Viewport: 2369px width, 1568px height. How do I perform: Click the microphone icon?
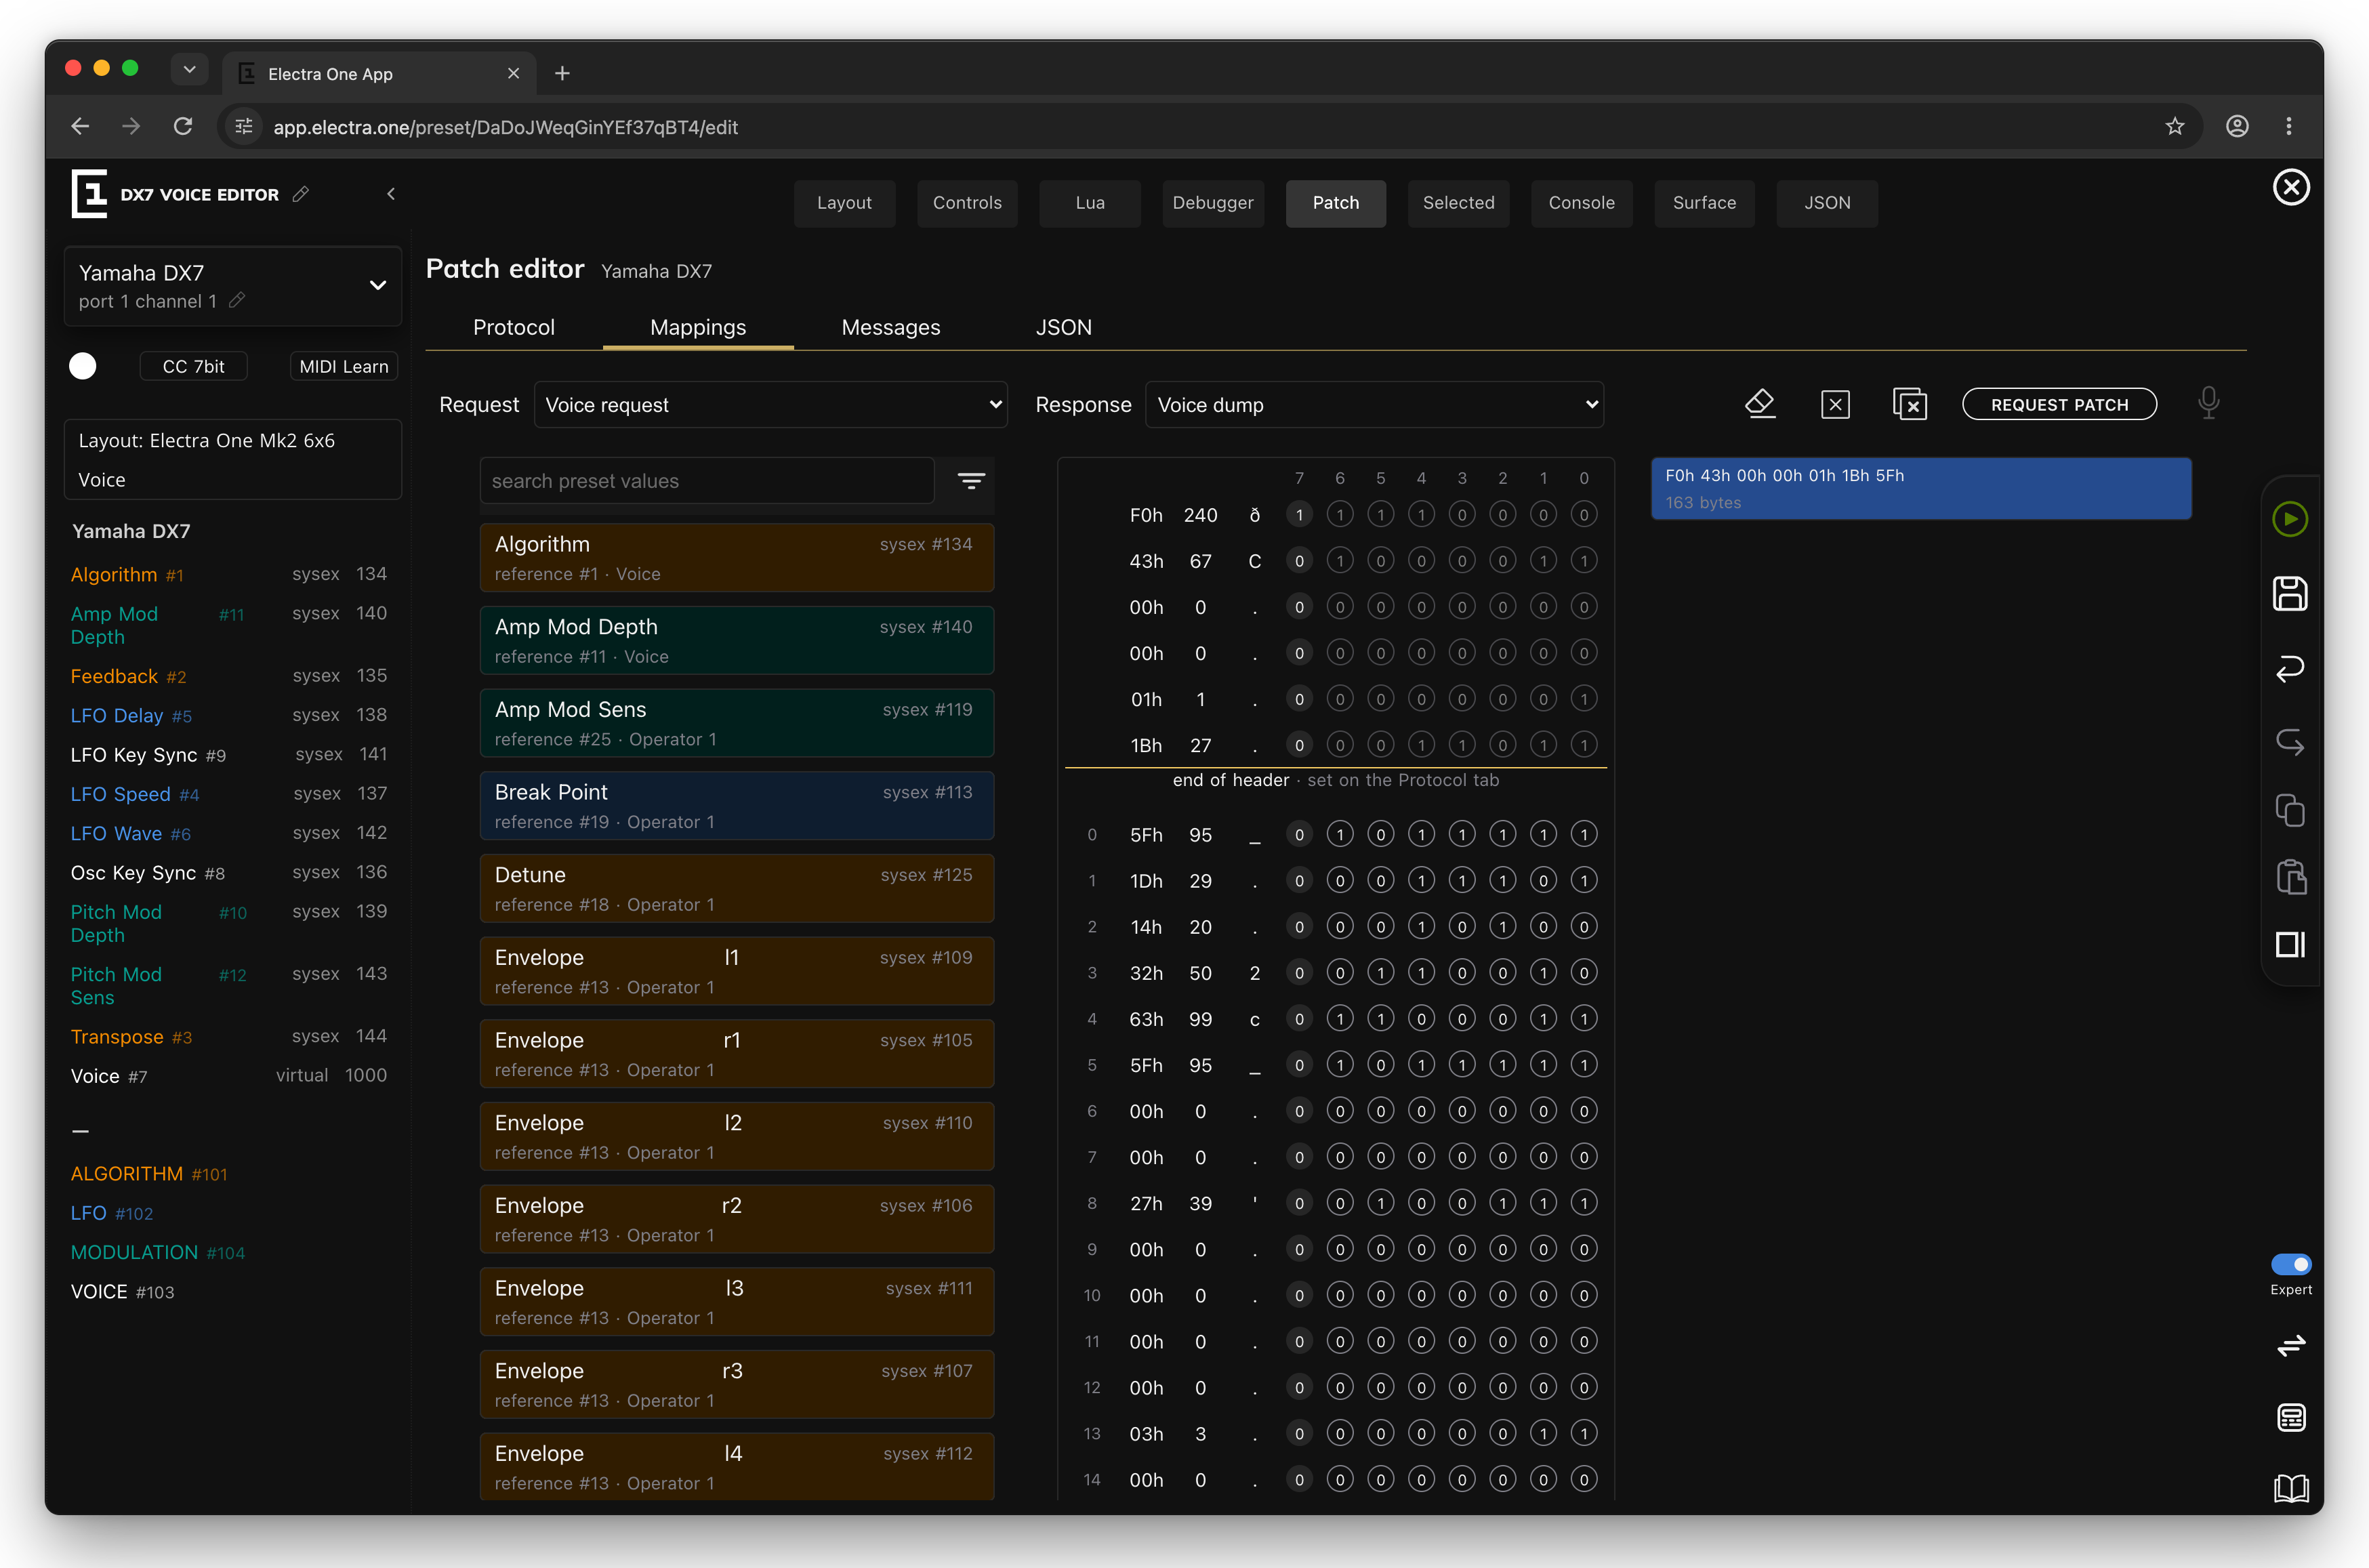(x=2209, y=403)
